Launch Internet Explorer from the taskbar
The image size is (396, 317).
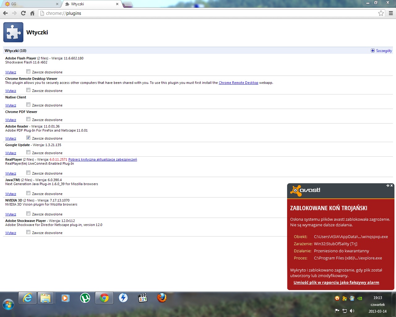coord(28,298)
